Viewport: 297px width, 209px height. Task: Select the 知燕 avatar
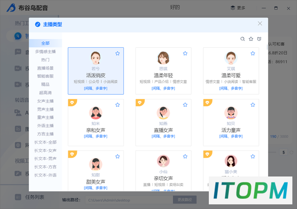pyautogui.click(x=163, y=113)
